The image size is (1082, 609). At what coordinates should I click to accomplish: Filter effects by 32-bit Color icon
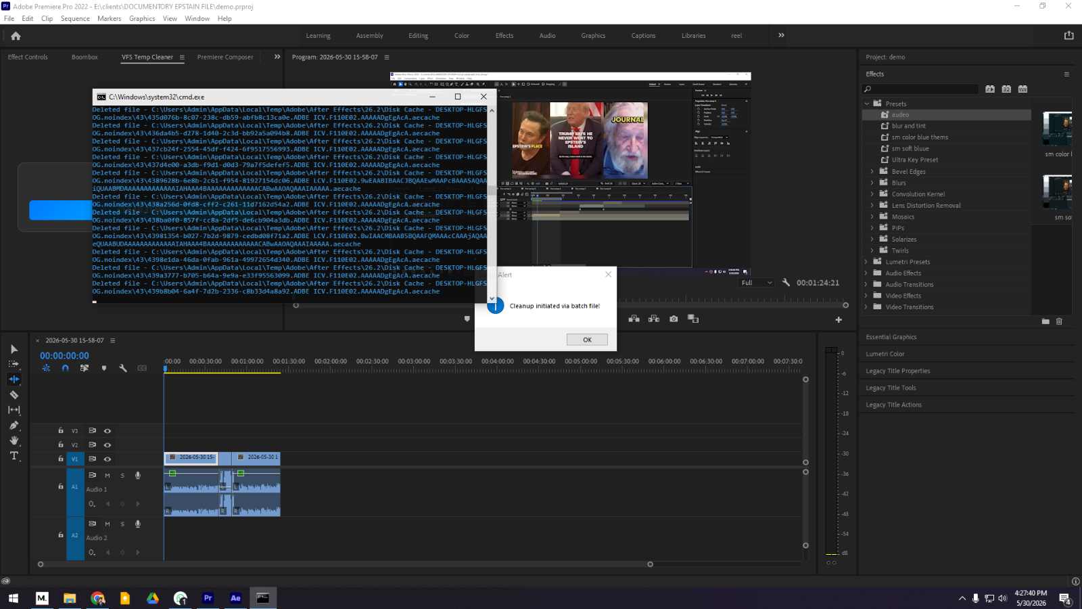tap(1006, 89)
